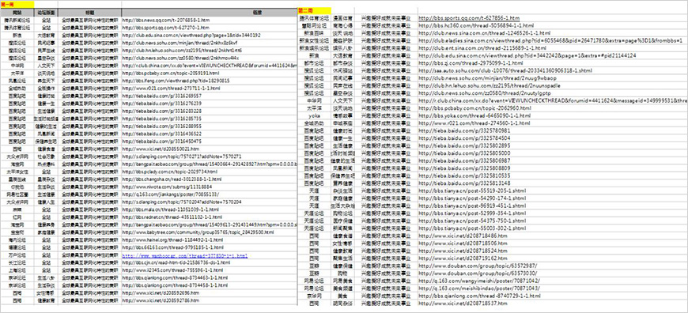The height and width of the screenshot is (313, 688).
Task: Open the blue underlined hyperlink URL
Action: pyautogui.click(x=185, y=255)
